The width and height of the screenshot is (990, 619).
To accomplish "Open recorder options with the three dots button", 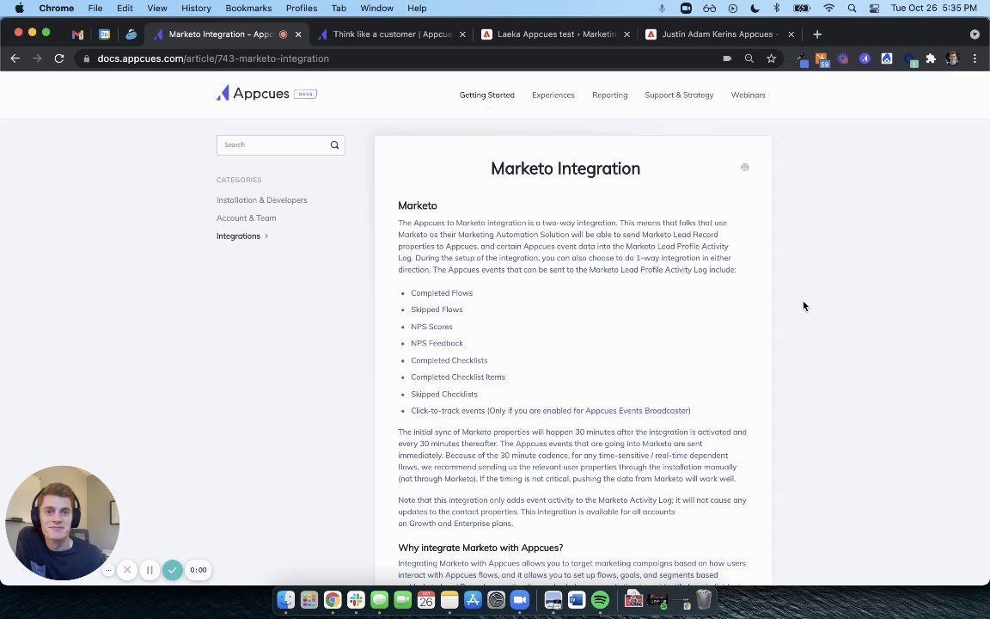I will pos(108,570).
